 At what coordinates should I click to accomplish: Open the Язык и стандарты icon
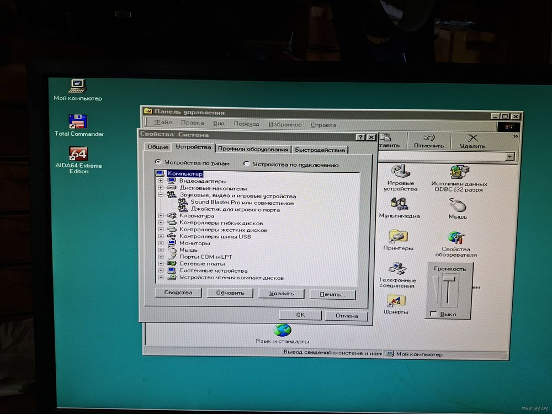coord(282,331)
